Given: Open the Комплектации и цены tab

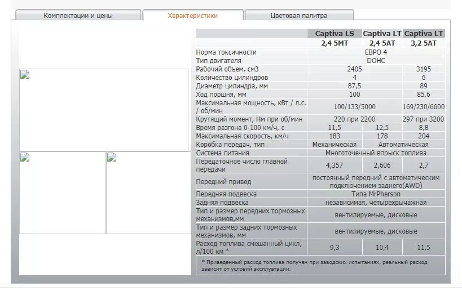Looking at the screenshot, I should point(78,15).
